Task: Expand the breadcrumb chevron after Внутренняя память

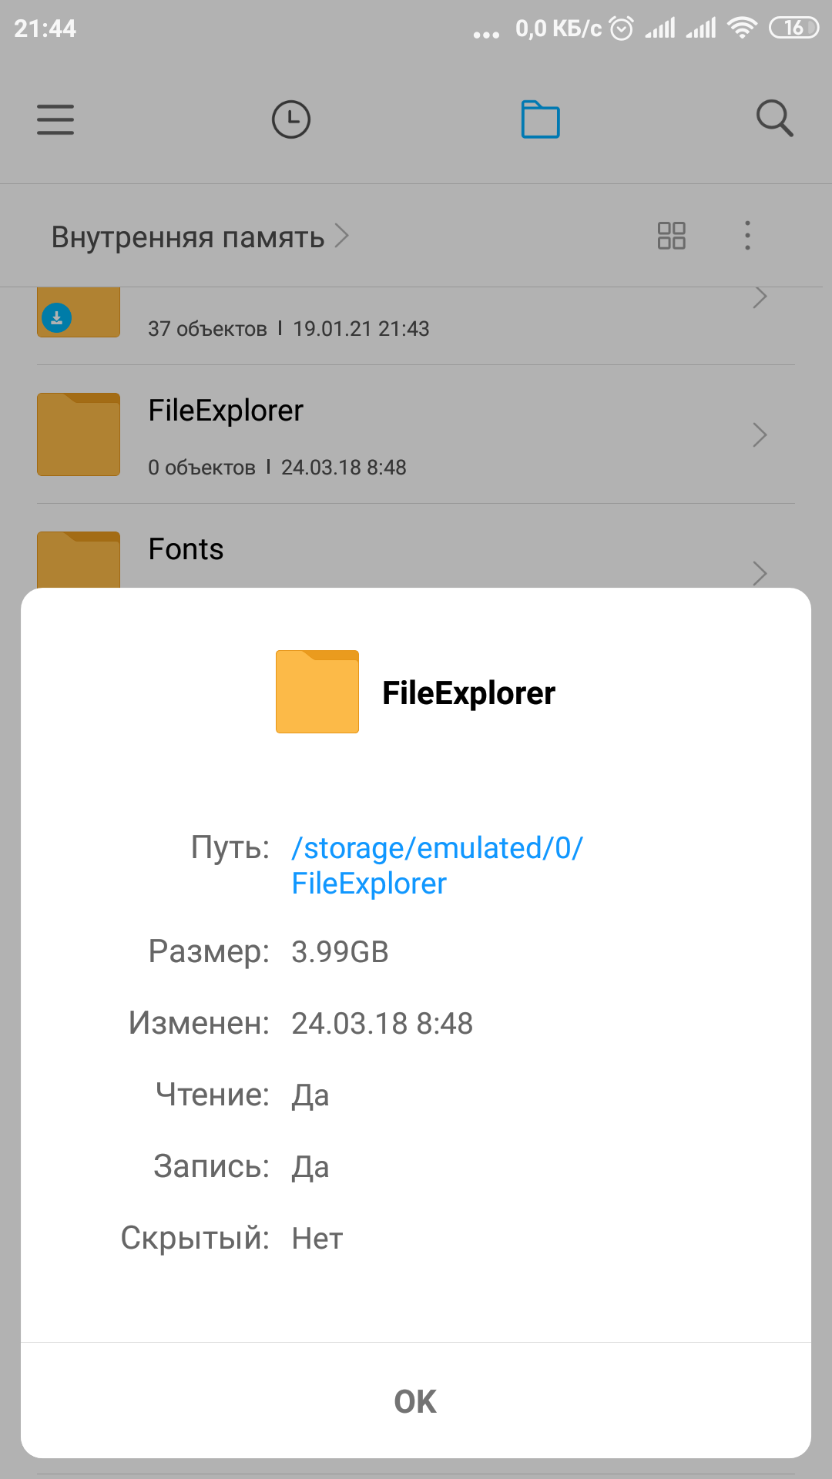Action: tap(342, 236)
